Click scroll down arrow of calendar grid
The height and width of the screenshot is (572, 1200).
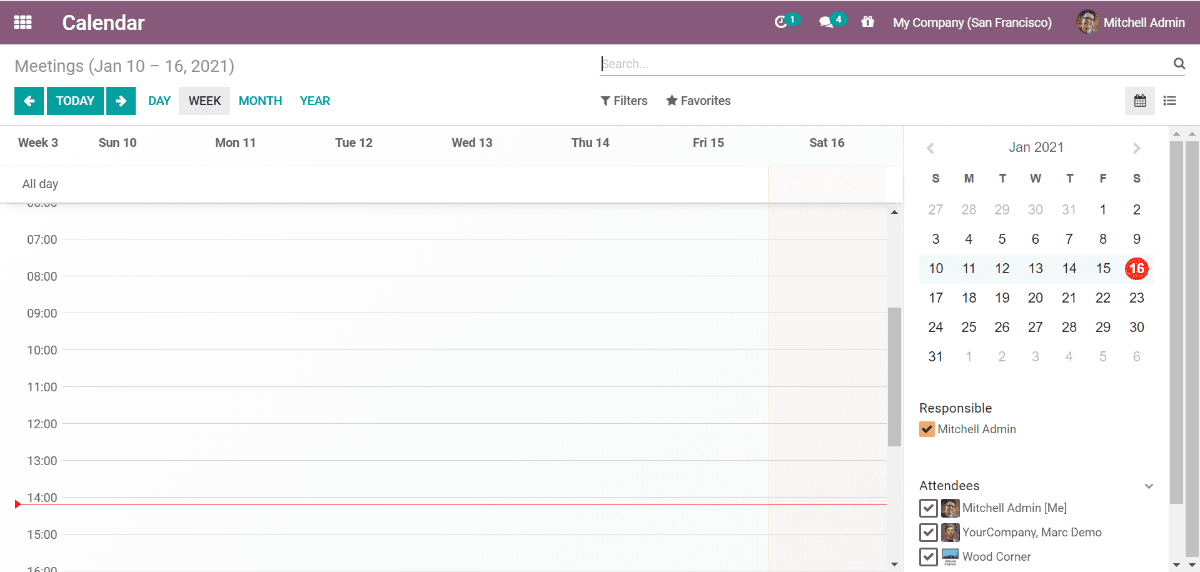coord(894,564)
